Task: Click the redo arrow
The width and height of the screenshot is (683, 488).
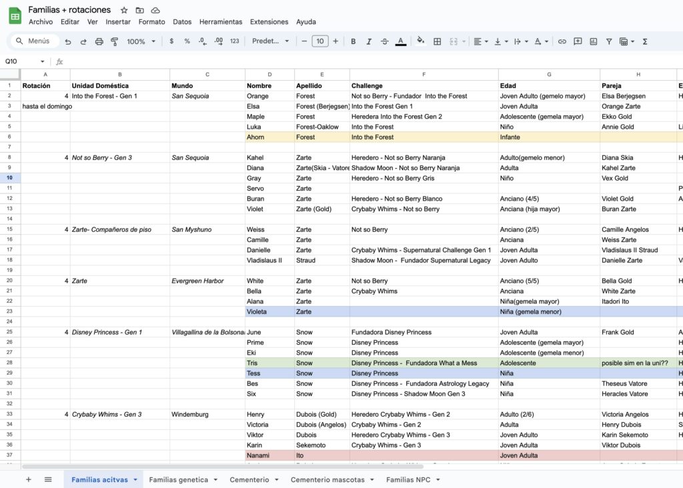Action: (x=83, y=41)
